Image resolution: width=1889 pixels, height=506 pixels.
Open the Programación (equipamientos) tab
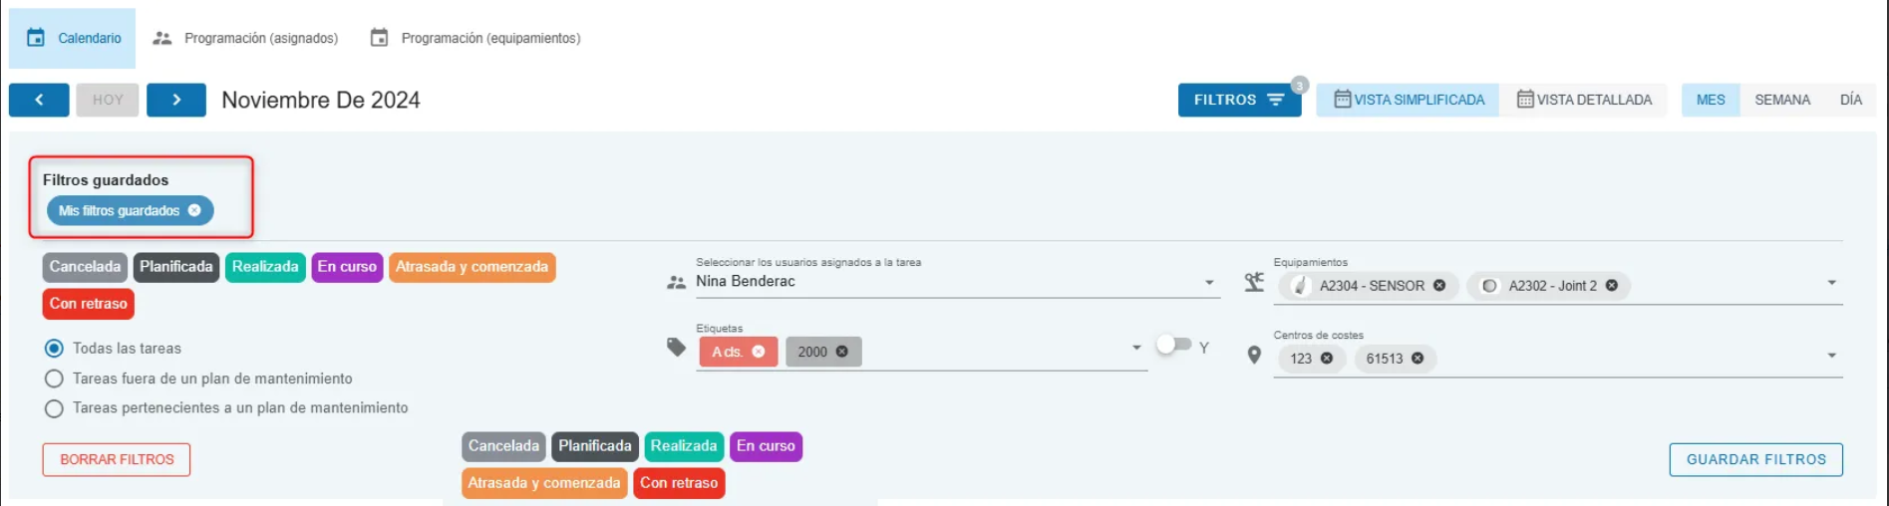pos(475,38)
